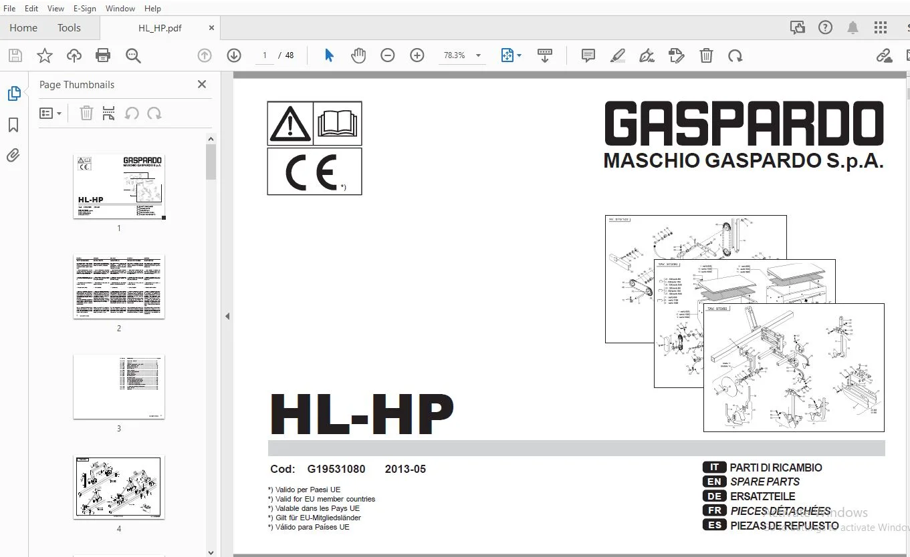Open the View menu
Image resolution: width=910 pixels, height=557 pixels.
56,9
